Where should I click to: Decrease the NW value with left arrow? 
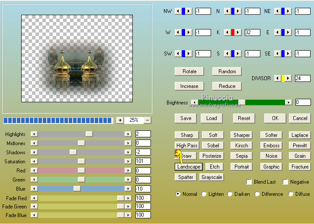[x=178, y=11]
